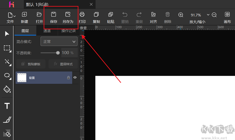Click the Save (保存) icon
This screenshot has width=235, height=140.
click(53, 14)
